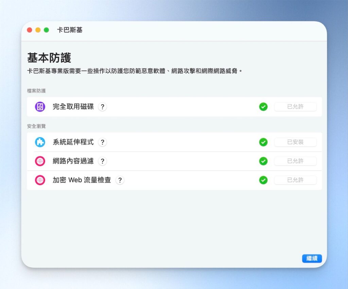
Task: Click the 已安裝 button for 系統延伸程式
Action: [x=295, y=142]
